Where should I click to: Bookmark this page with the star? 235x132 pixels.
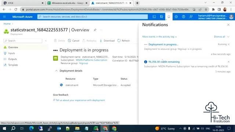click(x=206, y=10)
